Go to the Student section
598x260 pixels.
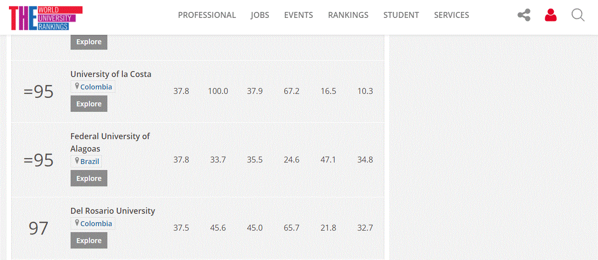point(401,15)
